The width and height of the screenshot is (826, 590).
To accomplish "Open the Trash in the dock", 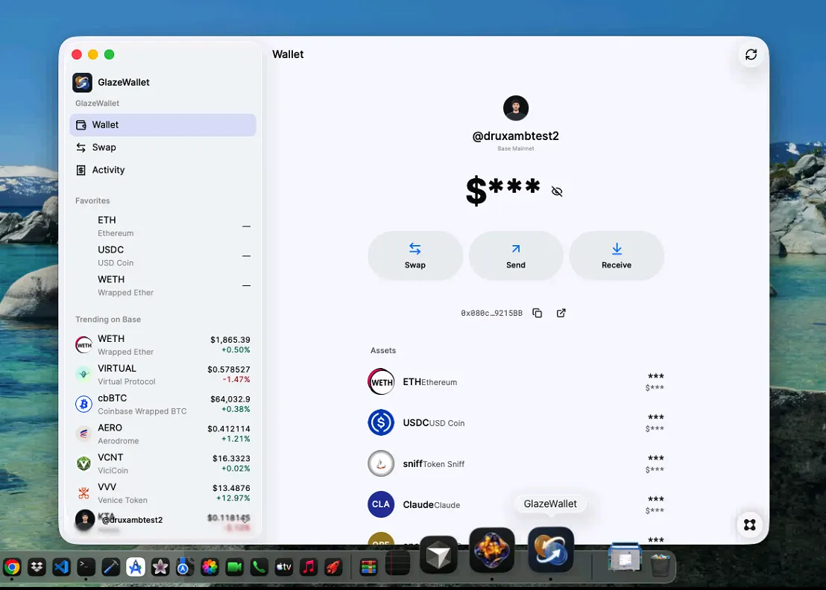I will click(x=660, y=565).
